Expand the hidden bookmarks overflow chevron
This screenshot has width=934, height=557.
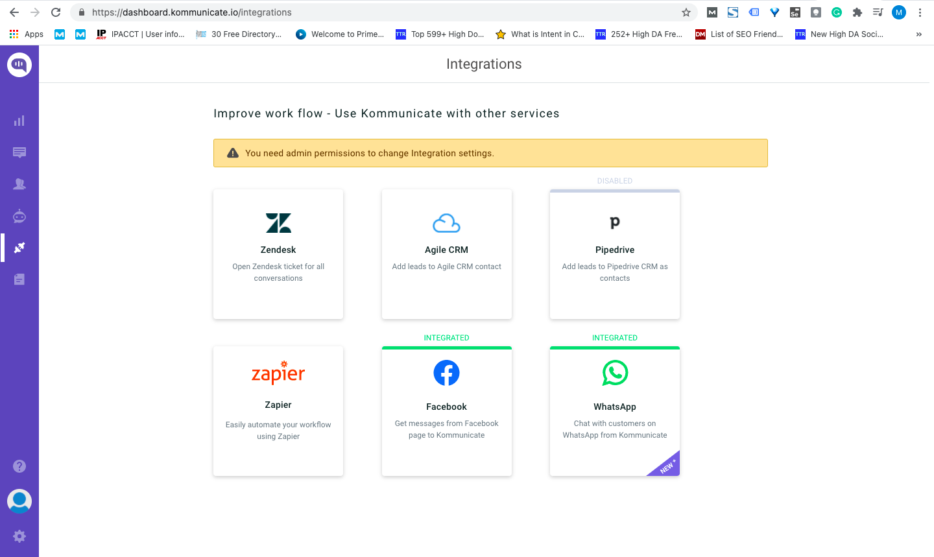coord(918,34)
